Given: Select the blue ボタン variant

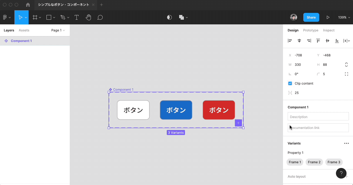Looking at the screenshot, I should [x=176, y=110].
